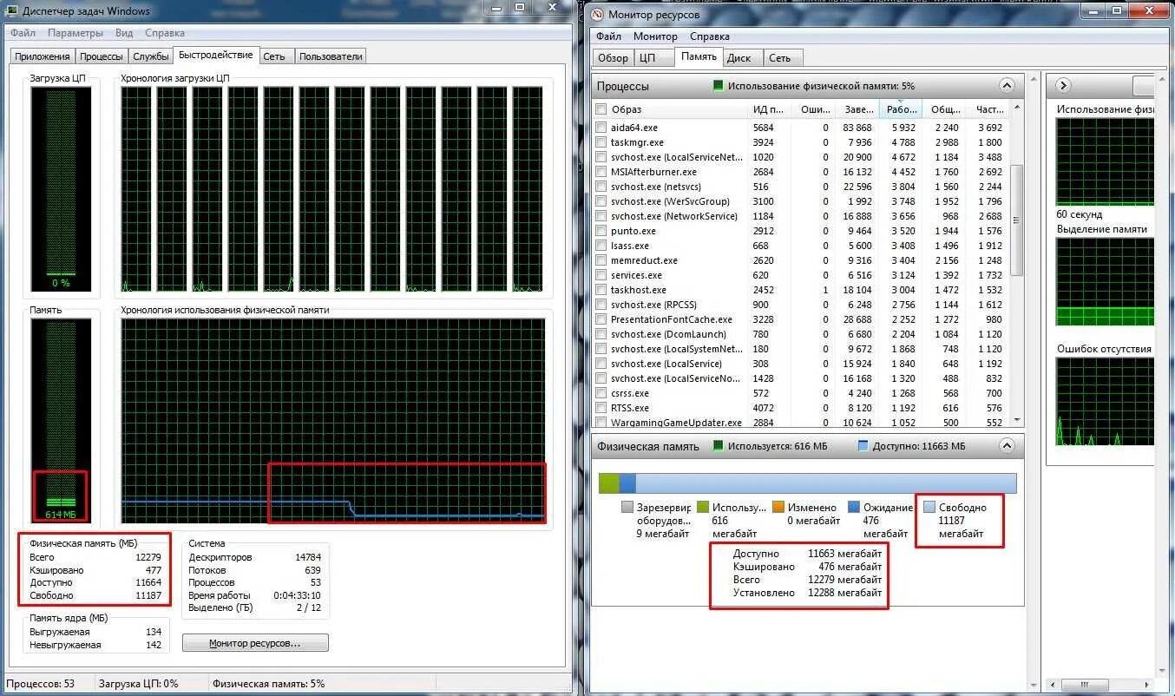Image resolution: width=1175 pixels, height=696 pixels.
Task: Tick the header checkbox beside 'Образ'
Action: [601, 109]
